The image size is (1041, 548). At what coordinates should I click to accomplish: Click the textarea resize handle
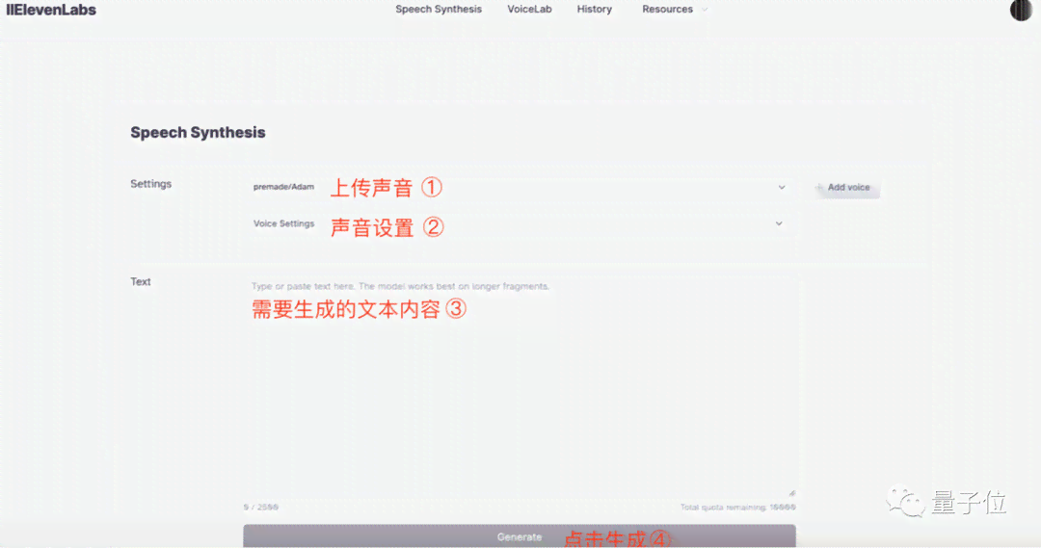click(x=791, y=493)
